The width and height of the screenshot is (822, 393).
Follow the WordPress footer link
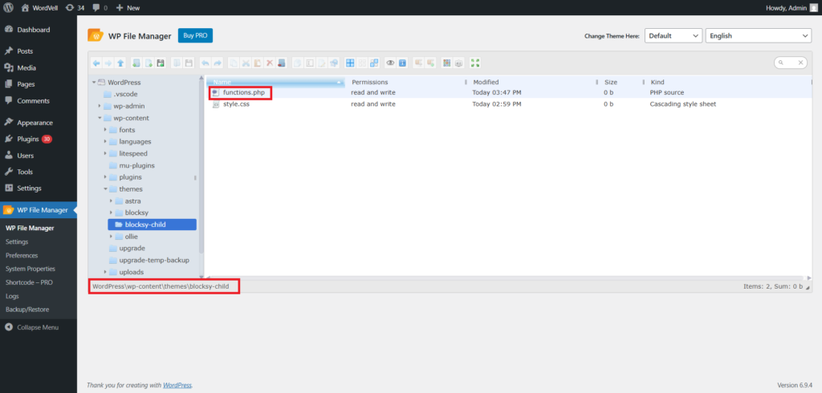click(x=177, y=385)
